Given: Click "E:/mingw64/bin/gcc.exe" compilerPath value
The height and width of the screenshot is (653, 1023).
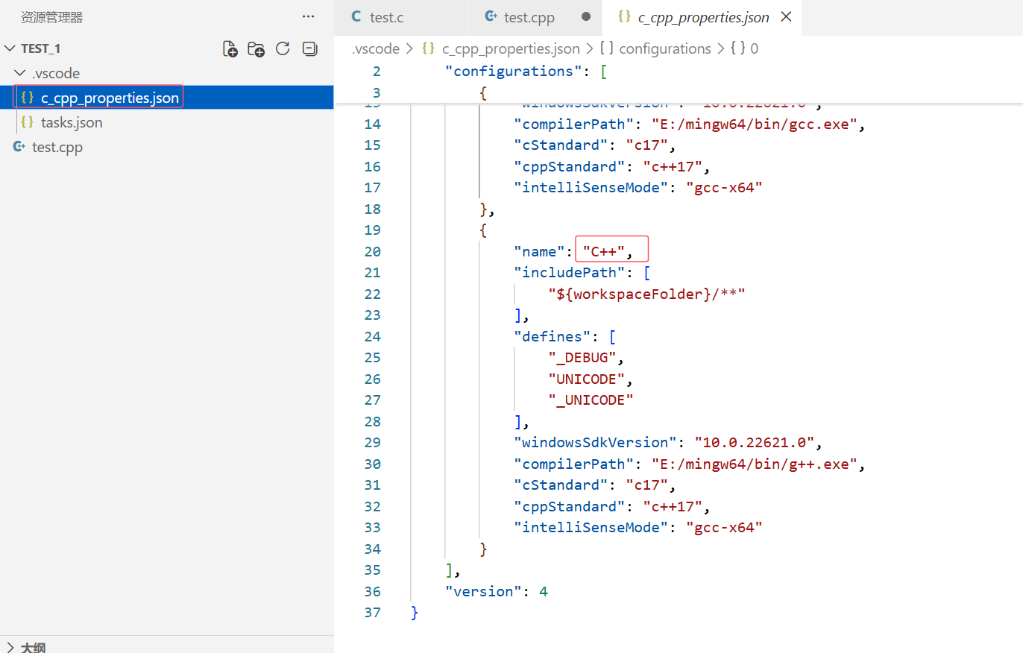Looking at the screenshot, I should 754,124.
